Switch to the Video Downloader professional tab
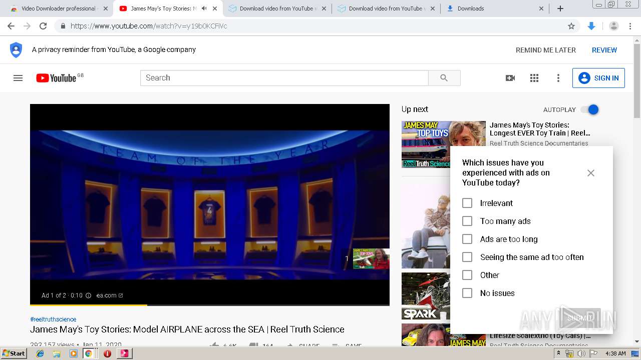The width and height of the screenshot is (641, 360). pos(59,8)
